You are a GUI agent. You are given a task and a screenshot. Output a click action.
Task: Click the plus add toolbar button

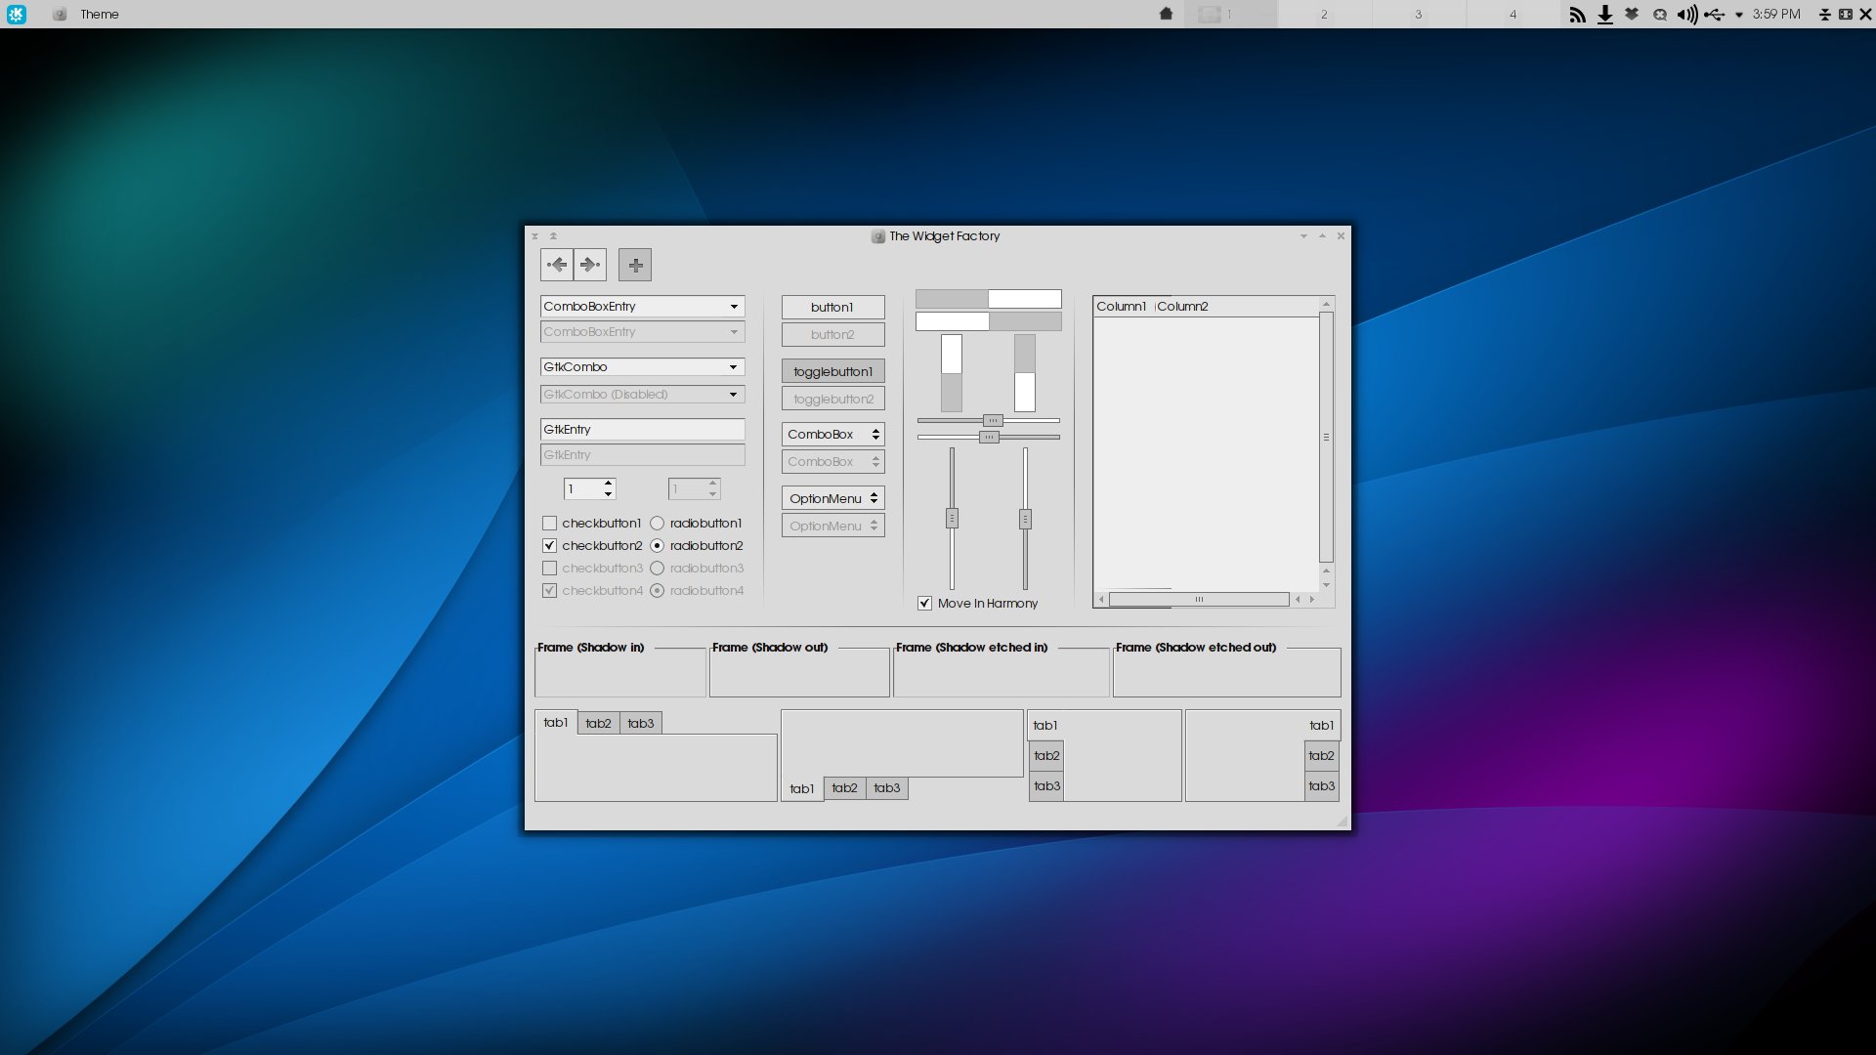[635, 265]
